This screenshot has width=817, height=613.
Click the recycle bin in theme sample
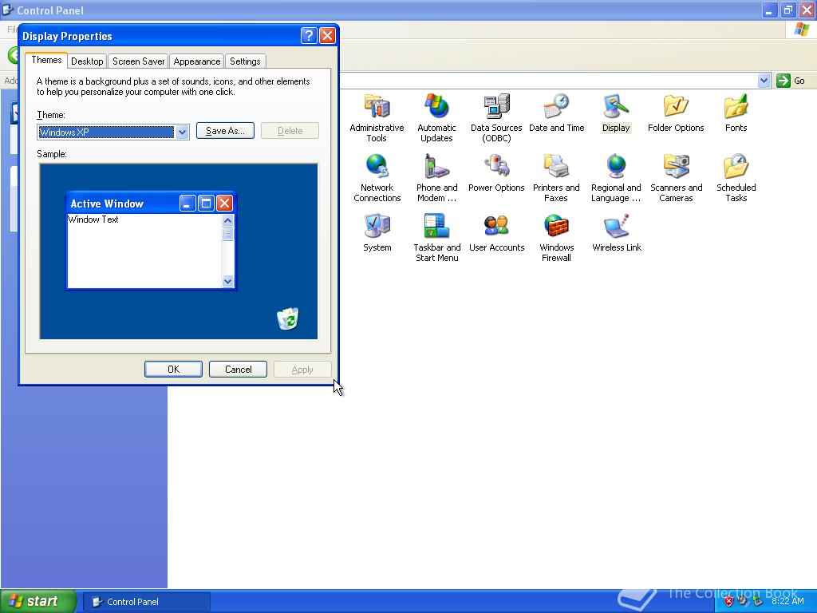pyautogui.click(x=287, y=319)
